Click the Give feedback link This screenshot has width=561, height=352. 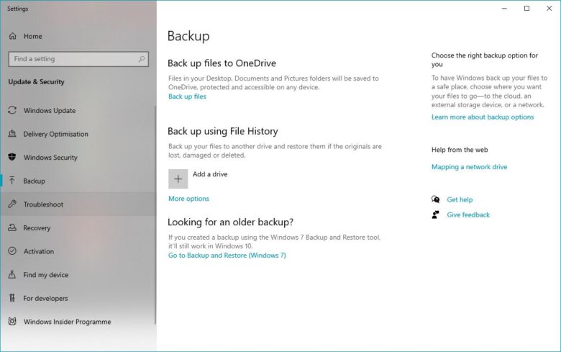(x=467, y=215)
